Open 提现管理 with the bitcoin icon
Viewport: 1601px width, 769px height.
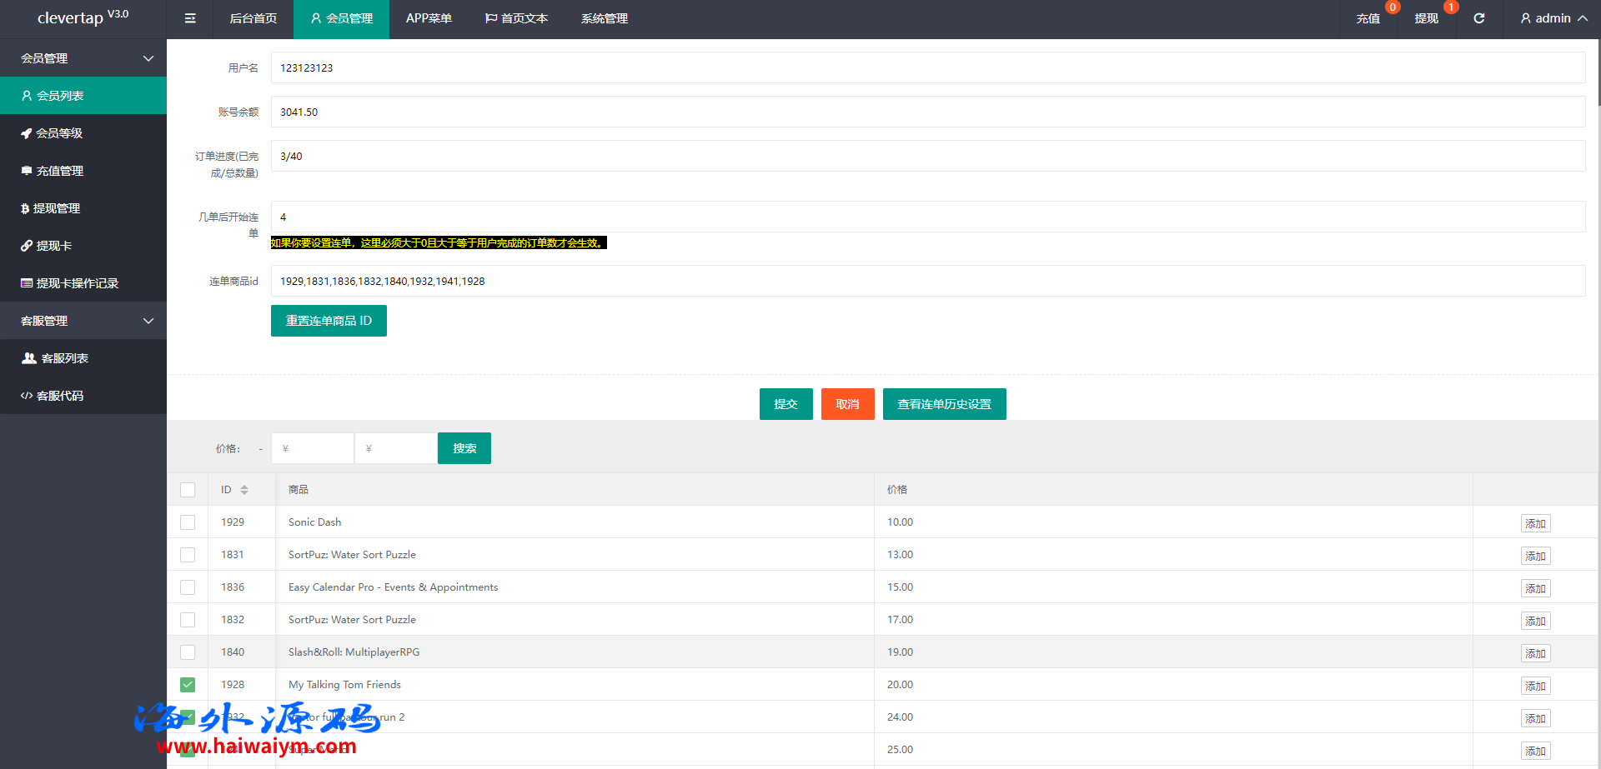click(x=56, y=208)
